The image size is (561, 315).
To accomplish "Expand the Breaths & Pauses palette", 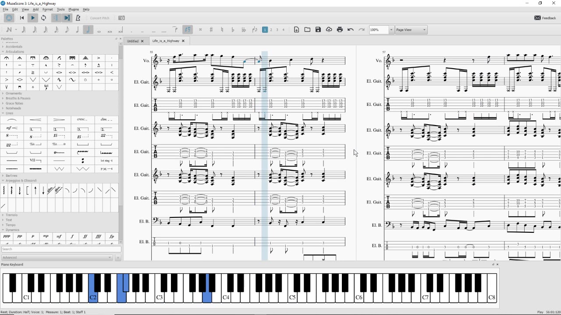I will (18, 98).
